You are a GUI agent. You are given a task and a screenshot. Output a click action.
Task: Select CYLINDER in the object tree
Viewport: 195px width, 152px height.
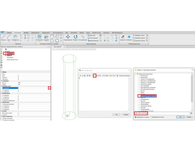(10, 53)
